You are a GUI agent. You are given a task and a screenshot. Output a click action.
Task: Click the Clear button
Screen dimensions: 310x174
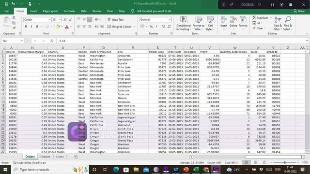[258, 28]
